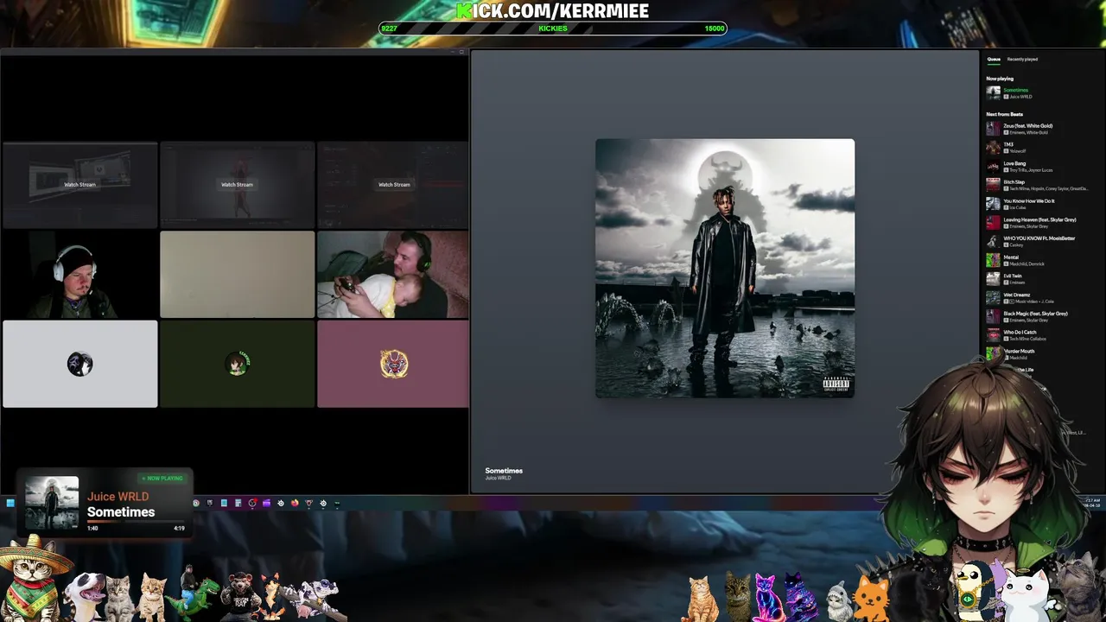Screen dimensions: 1106x622
Task: Click the song widget progress bar
Action: pyautogui.click(x=136, y=521)
